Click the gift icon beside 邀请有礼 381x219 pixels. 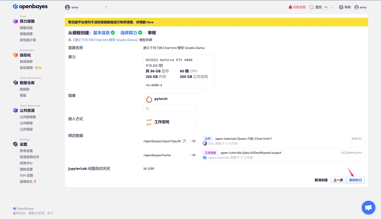pos(35,182)
